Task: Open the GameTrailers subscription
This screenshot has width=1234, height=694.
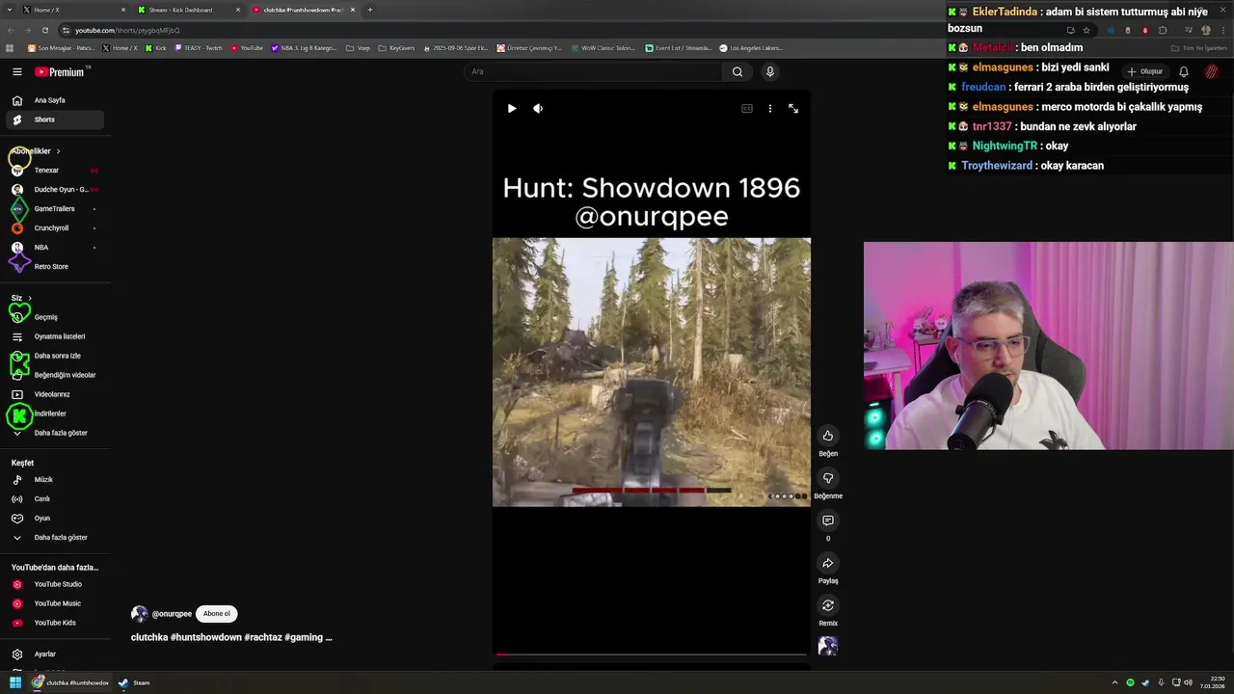Action: point(54,209)
